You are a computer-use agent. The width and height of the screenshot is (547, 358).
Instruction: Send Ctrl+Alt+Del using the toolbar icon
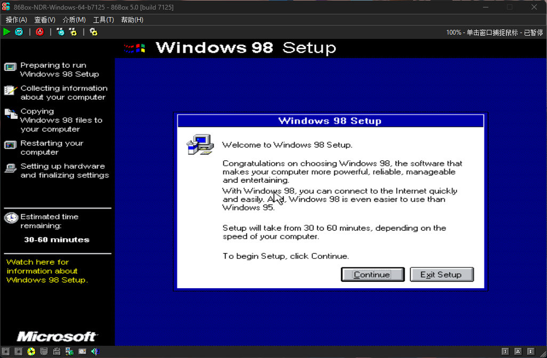point(60,32)
